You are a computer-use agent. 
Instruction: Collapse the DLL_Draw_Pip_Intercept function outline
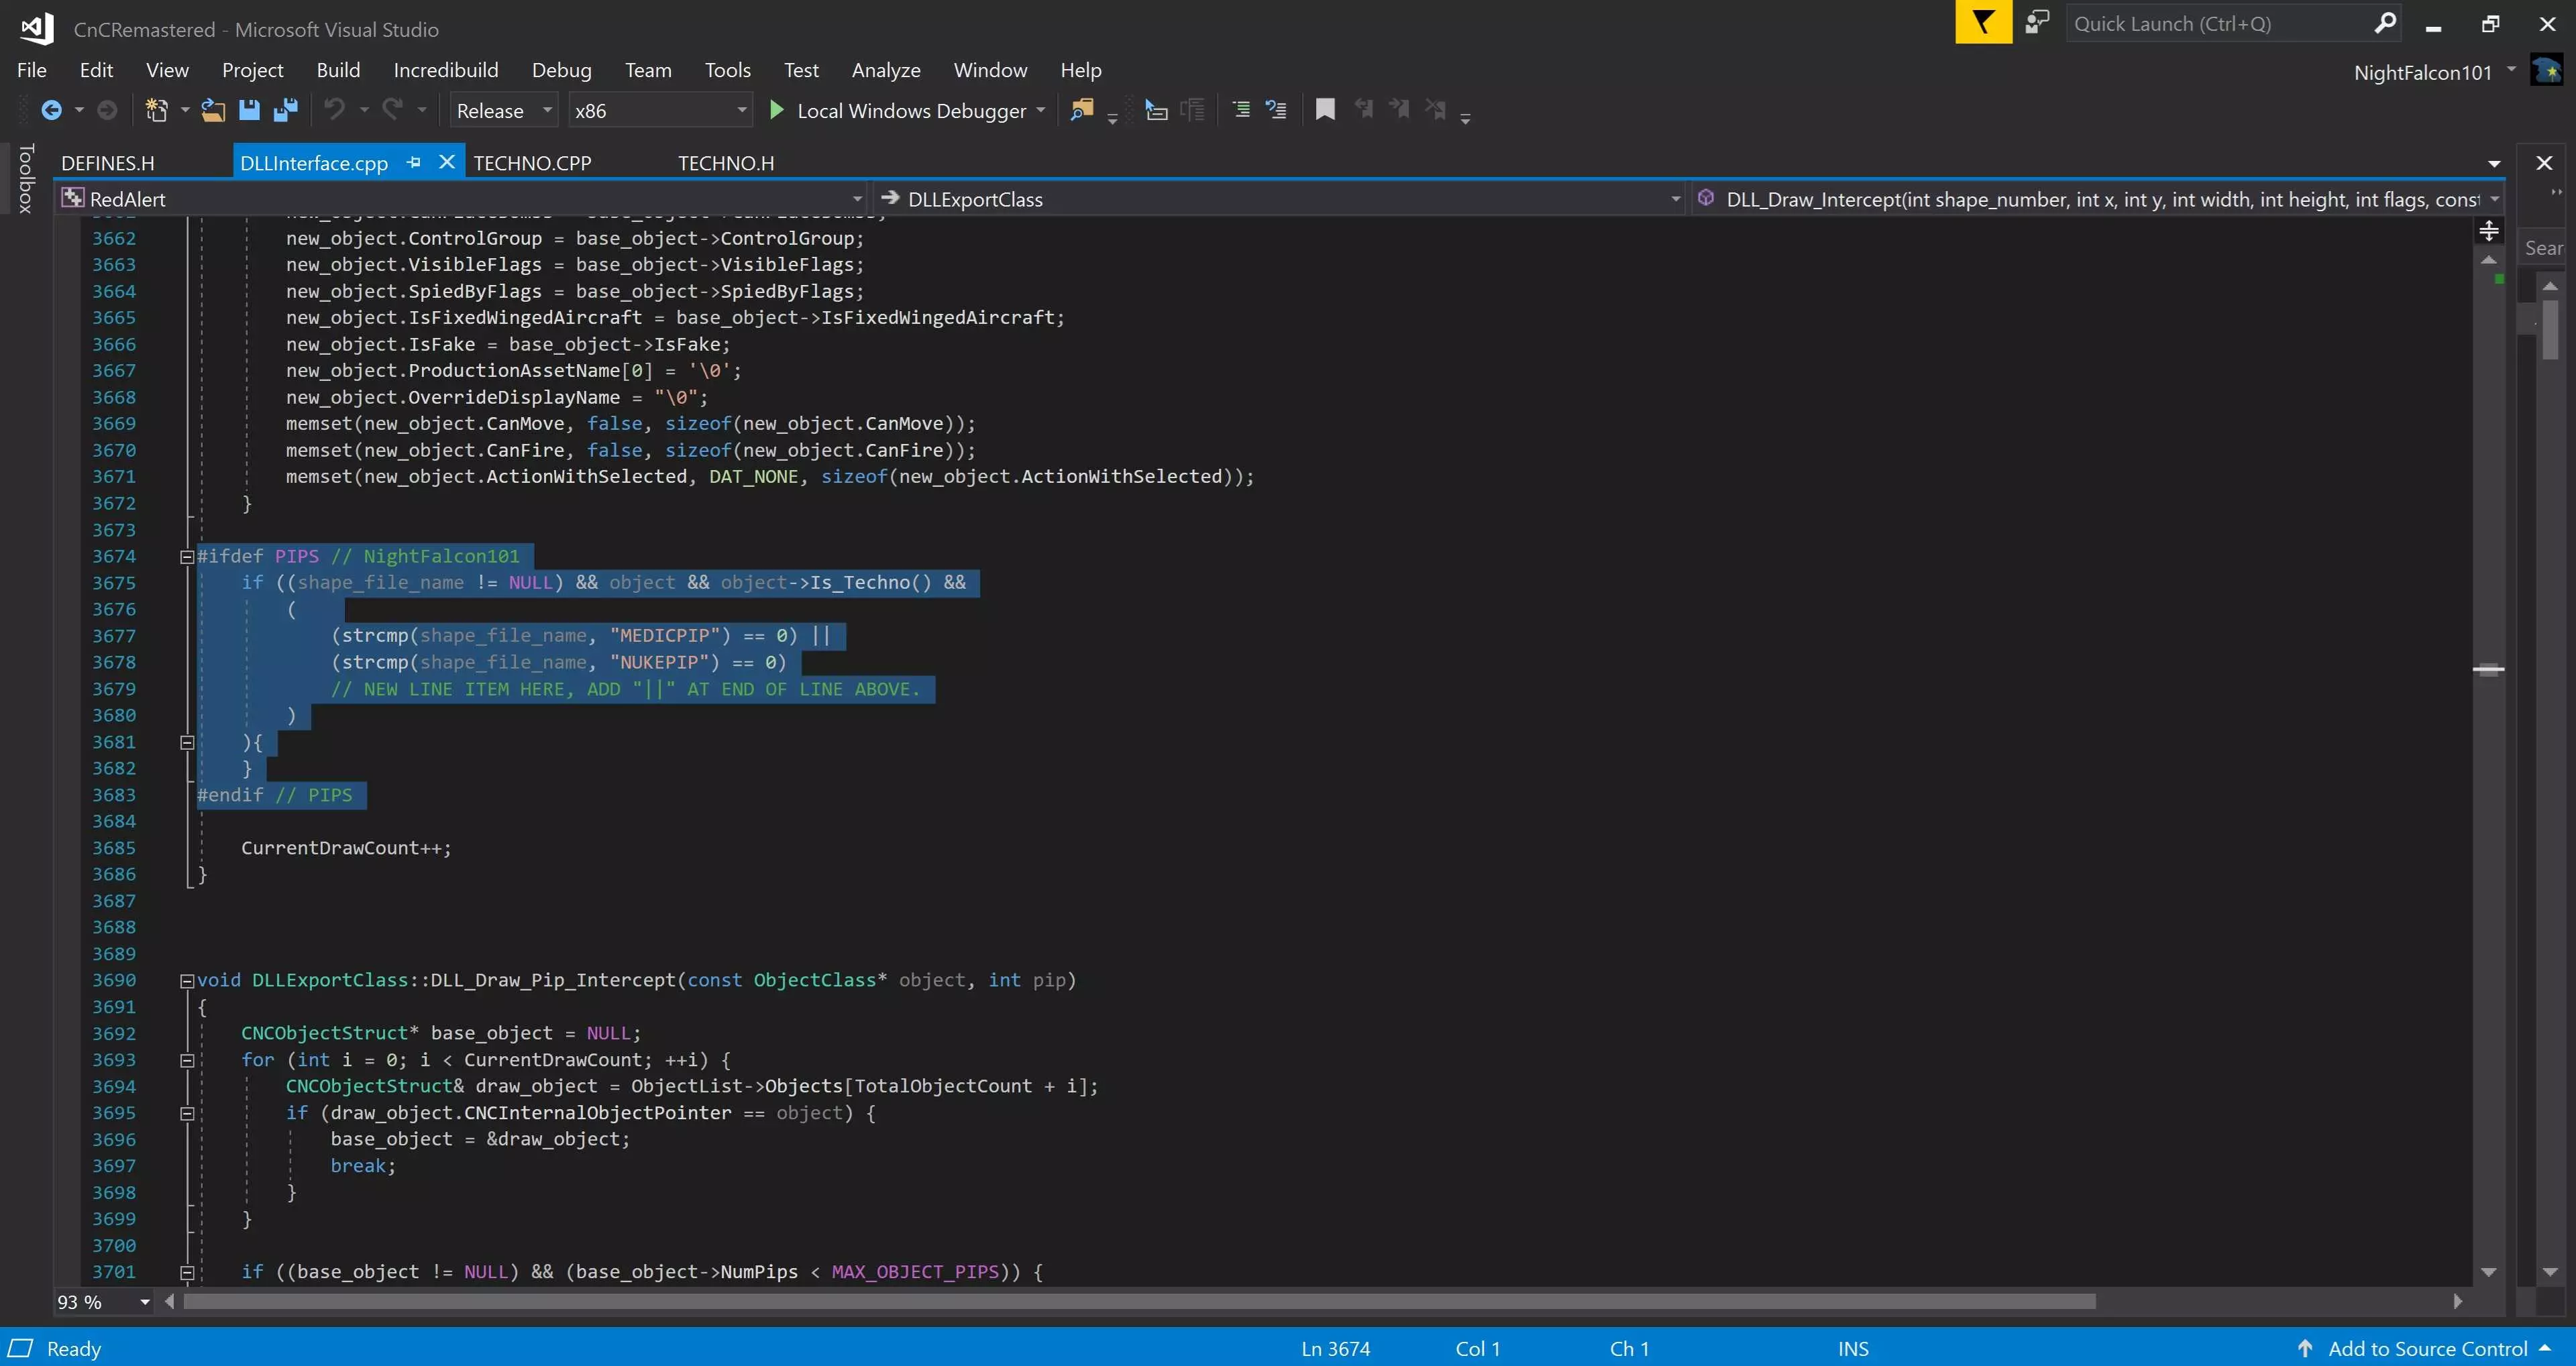pyautogui.click(x=187, y=981)
